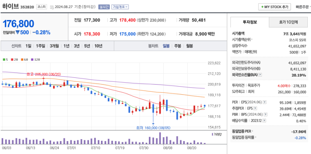The height and width of the screenshot is (154, 311).
Task: Click the 투자의견 label
Action: (x=239, y=85)
